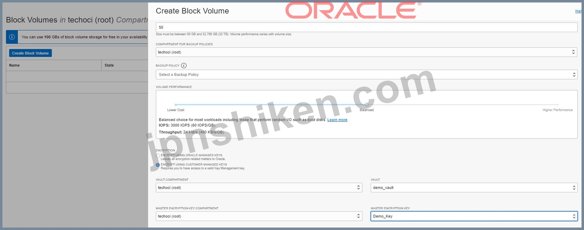Click the Create Block Volume dialog title
The width and height of the screenshot is (584, 230).
point(192,11)
